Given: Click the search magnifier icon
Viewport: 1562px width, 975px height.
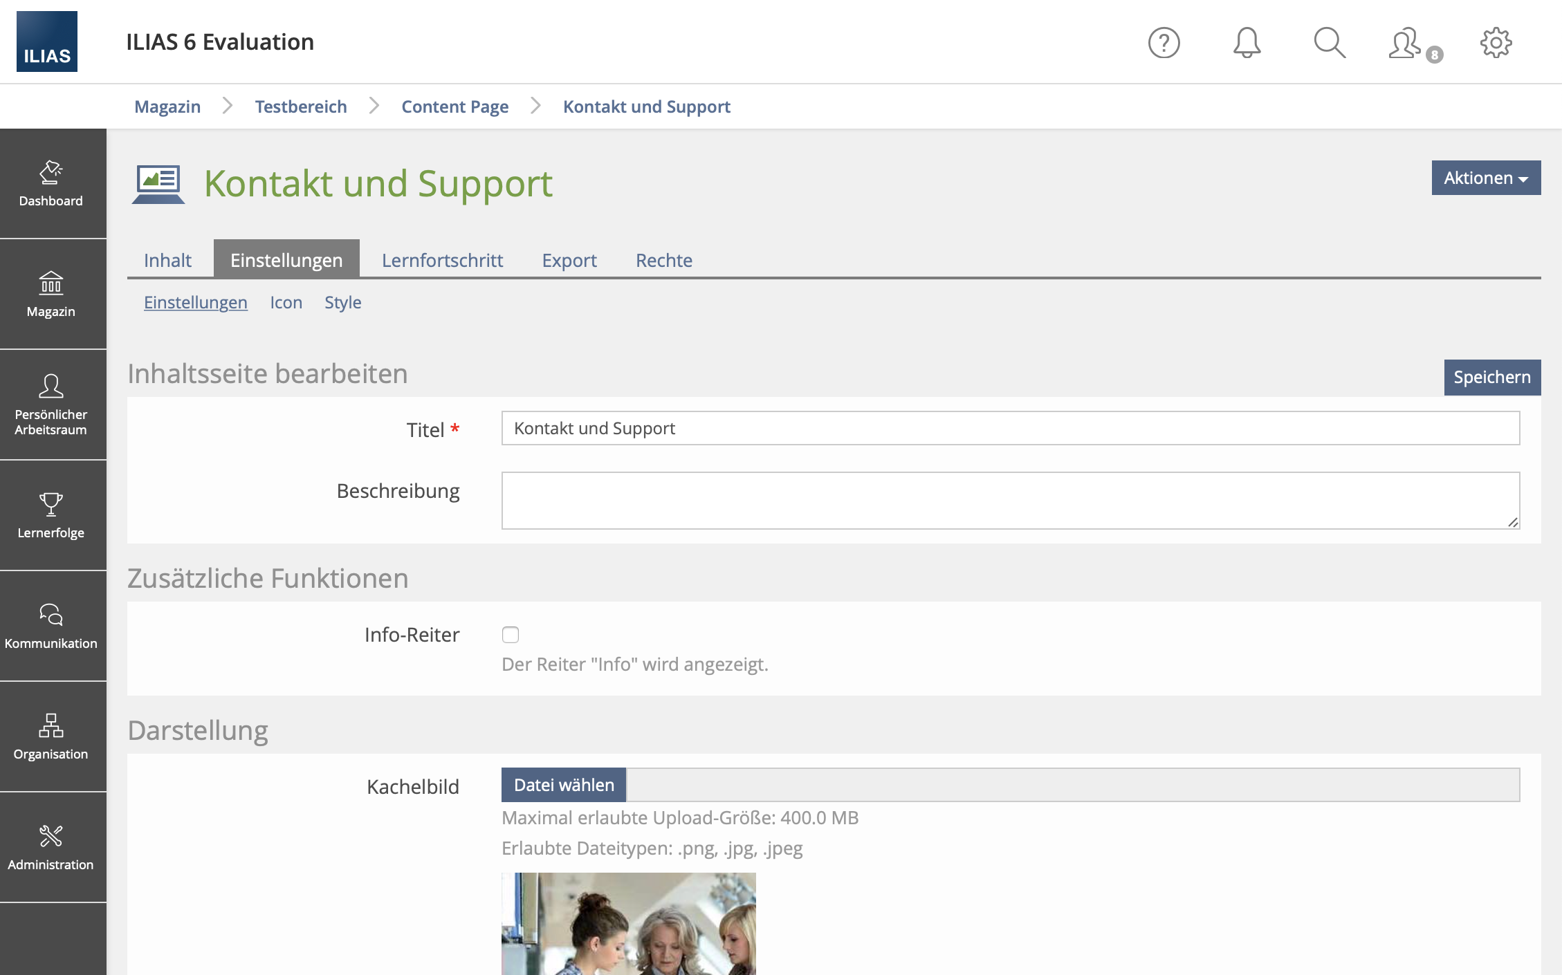Looking at the screenshot, I should pos(1329,43).
